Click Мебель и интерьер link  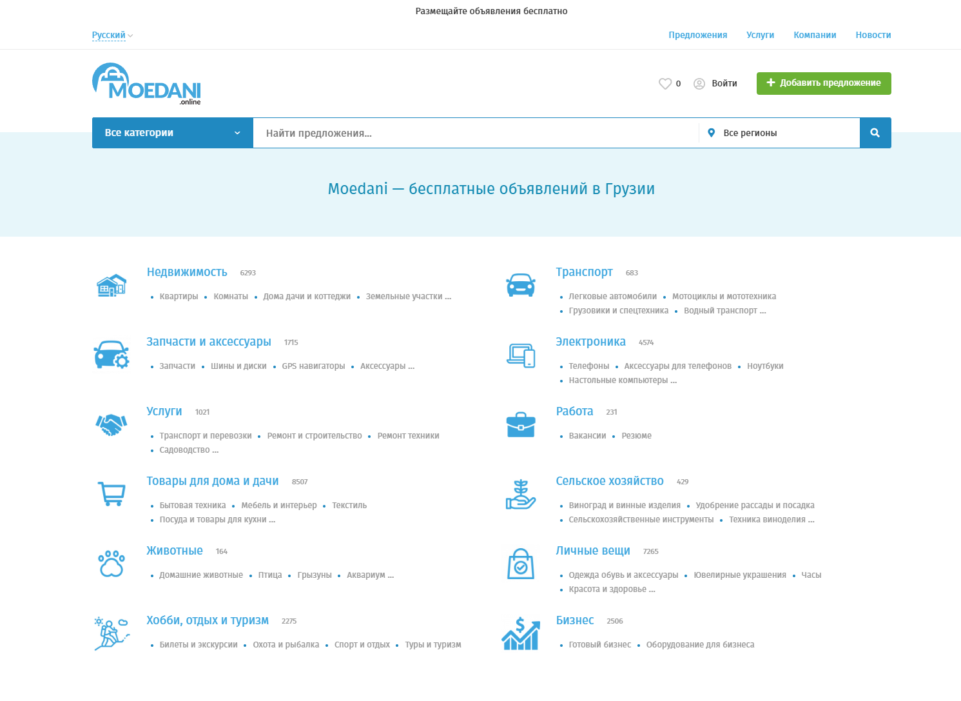click(x=279, y=506)
